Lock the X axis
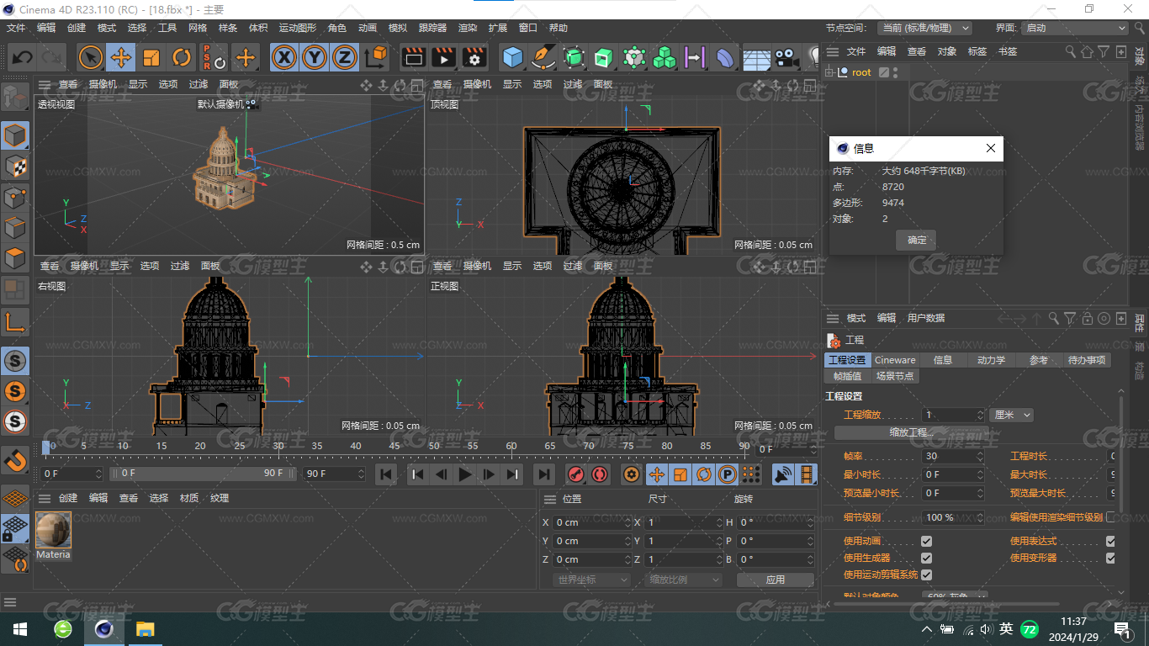Image resolution: width=1149 pixels, height=646 pixels. point(285,57)
